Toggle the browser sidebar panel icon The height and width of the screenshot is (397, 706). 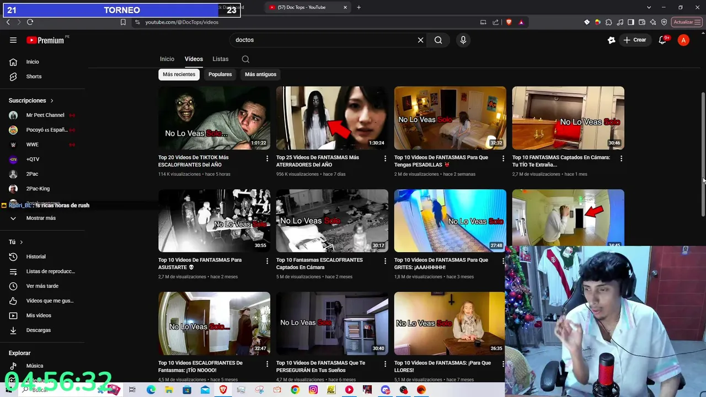coord(631,22)
